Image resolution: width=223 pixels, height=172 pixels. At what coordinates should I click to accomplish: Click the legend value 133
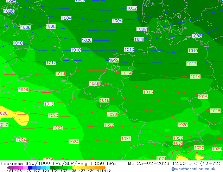click(x=64, y=171)
